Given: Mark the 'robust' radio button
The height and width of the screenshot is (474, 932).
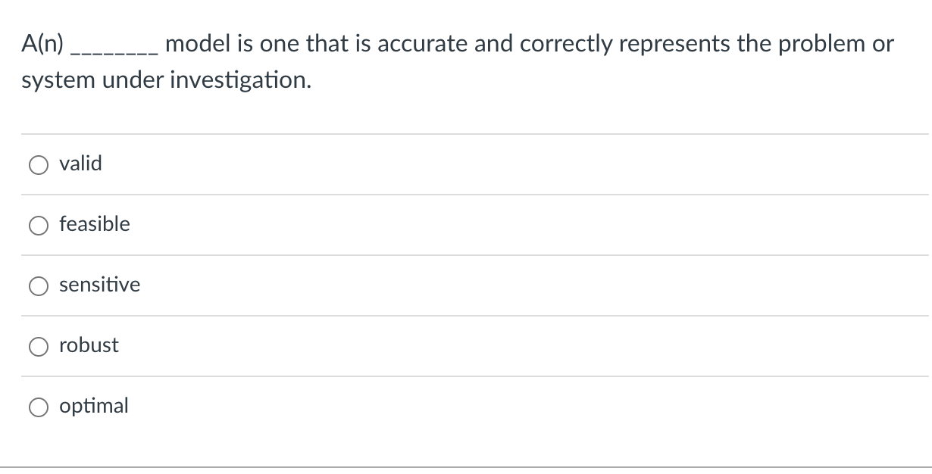Looking at the screenshot, I should pyautogui.click(x=39, y=347).
